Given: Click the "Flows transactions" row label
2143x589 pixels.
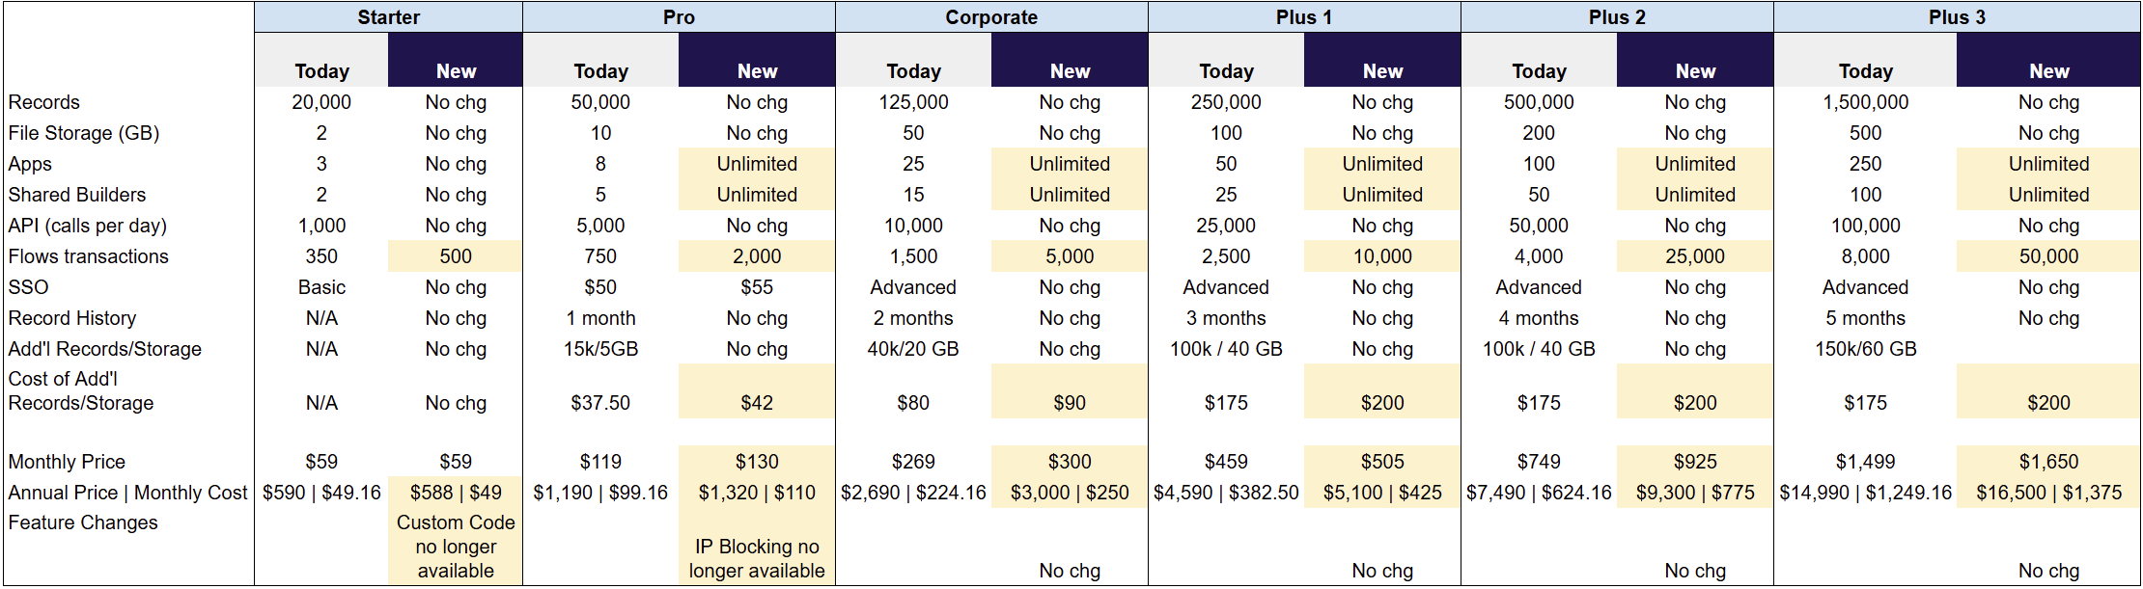Looking at the screenshot, I should click(89, 256).
